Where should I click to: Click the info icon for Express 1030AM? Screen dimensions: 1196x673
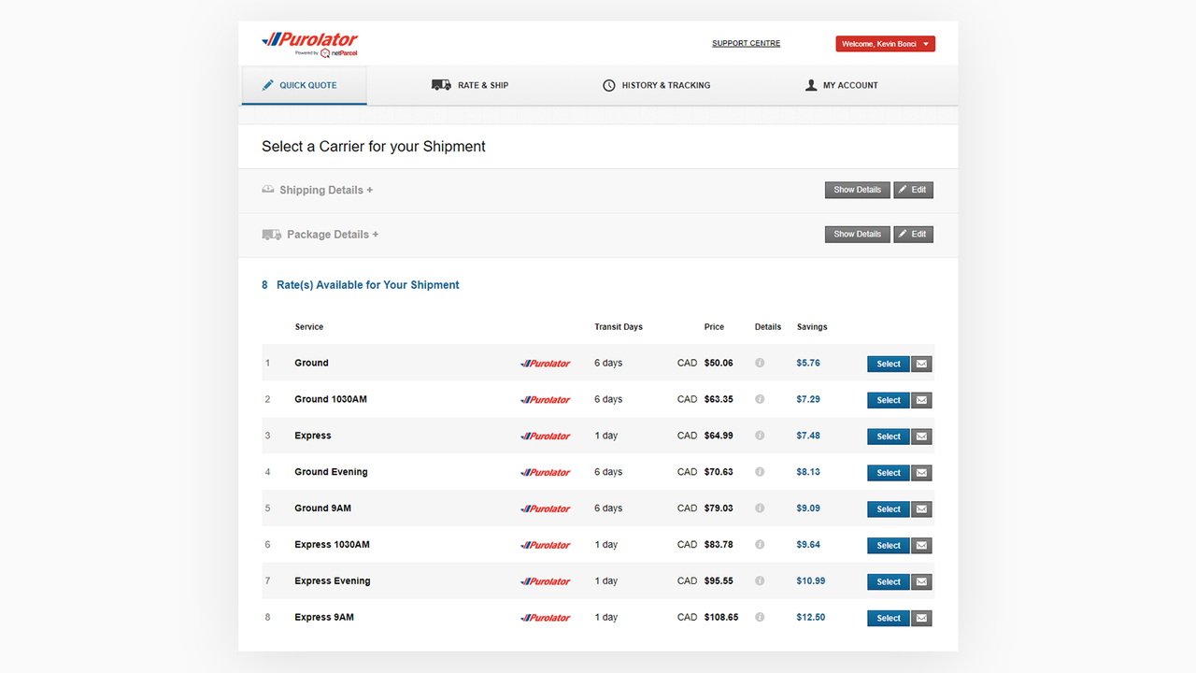[760, 544]
